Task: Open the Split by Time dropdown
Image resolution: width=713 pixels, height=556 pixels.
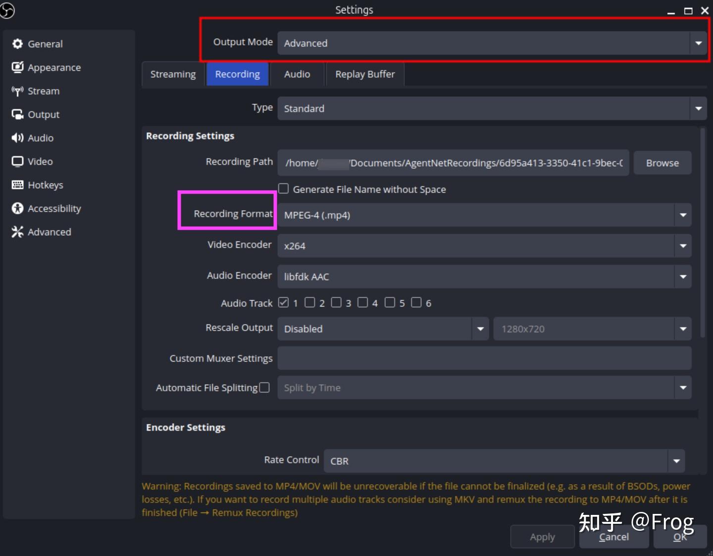Action: point(484,388)
